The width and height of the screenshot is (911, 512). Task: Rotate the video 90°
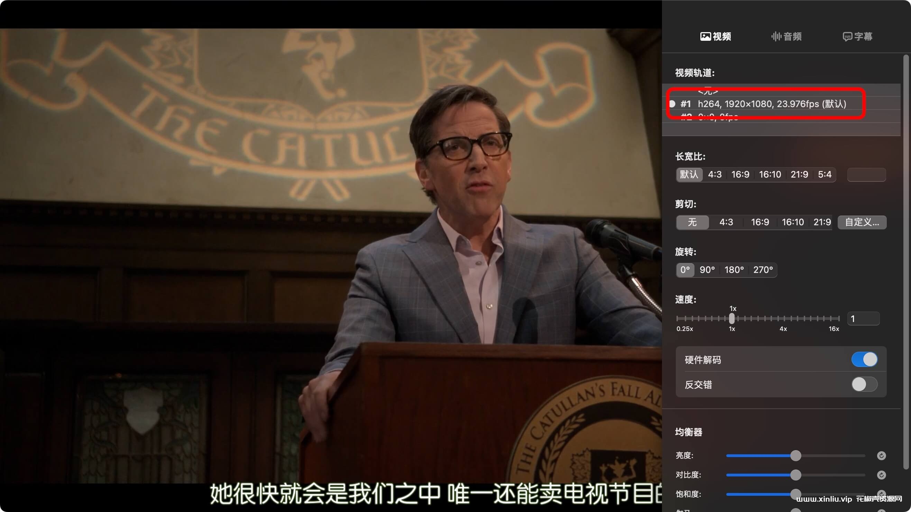[707, 270]
